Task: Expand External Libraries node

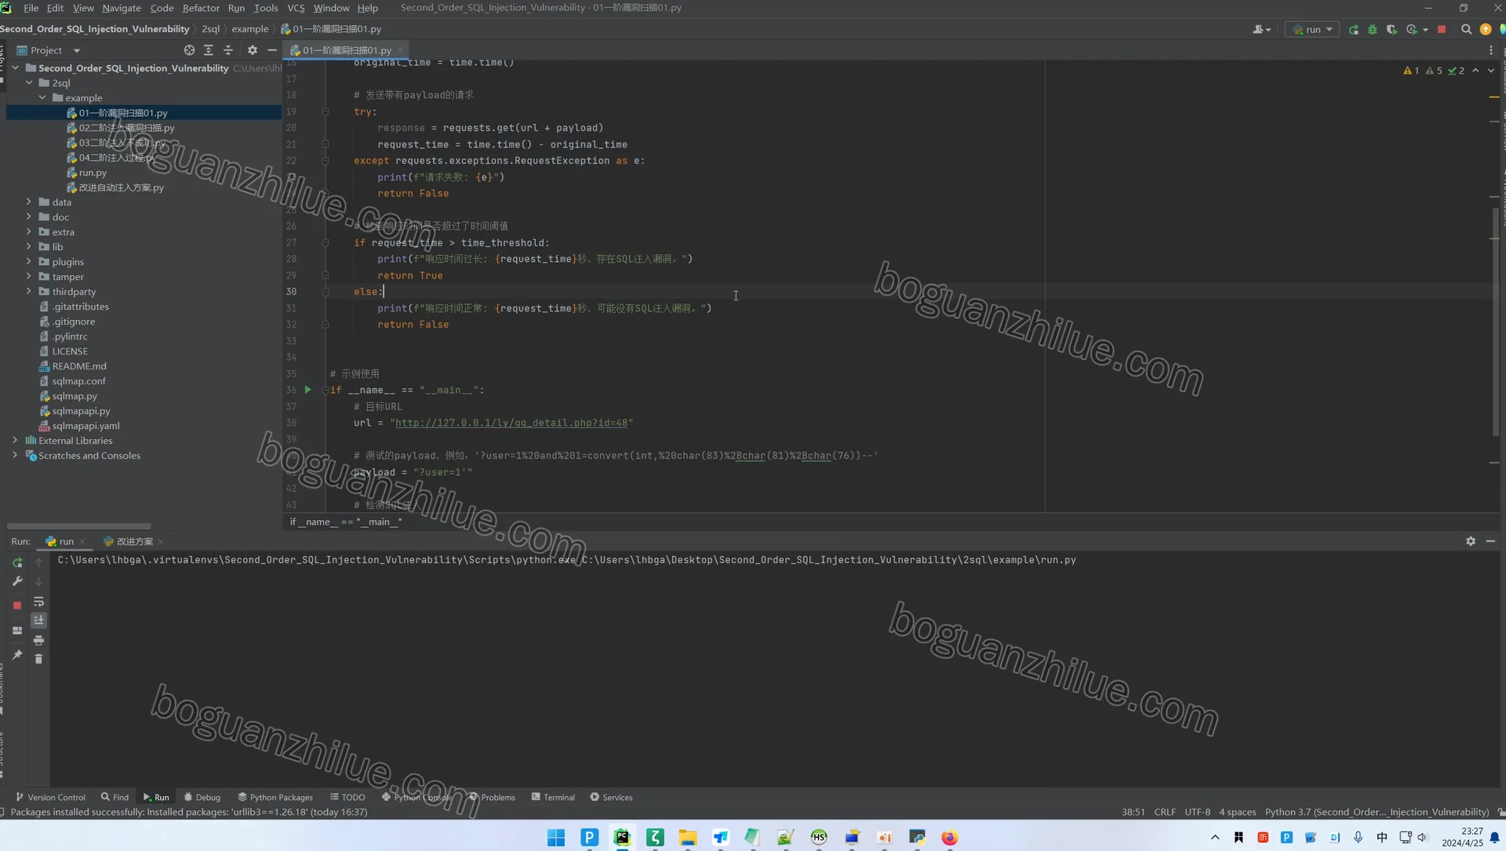Action: click(x=15, y=440)
